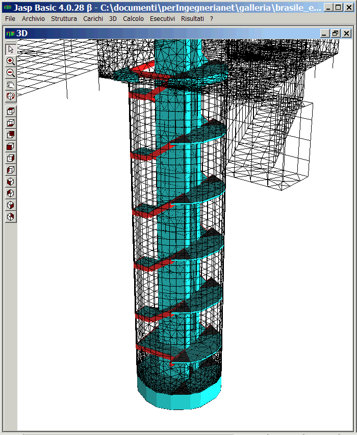Activate the zoom in magnifier tool
The height and width of the screenshot is (435, 357).
pos(11,61)
